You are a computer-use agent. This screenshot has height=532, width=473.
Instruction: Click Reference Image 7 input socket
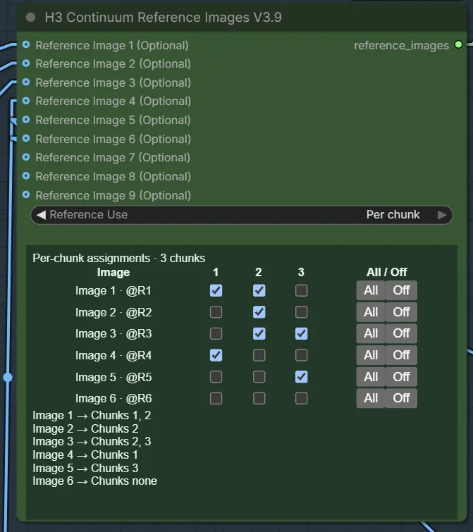coord(26,157)
